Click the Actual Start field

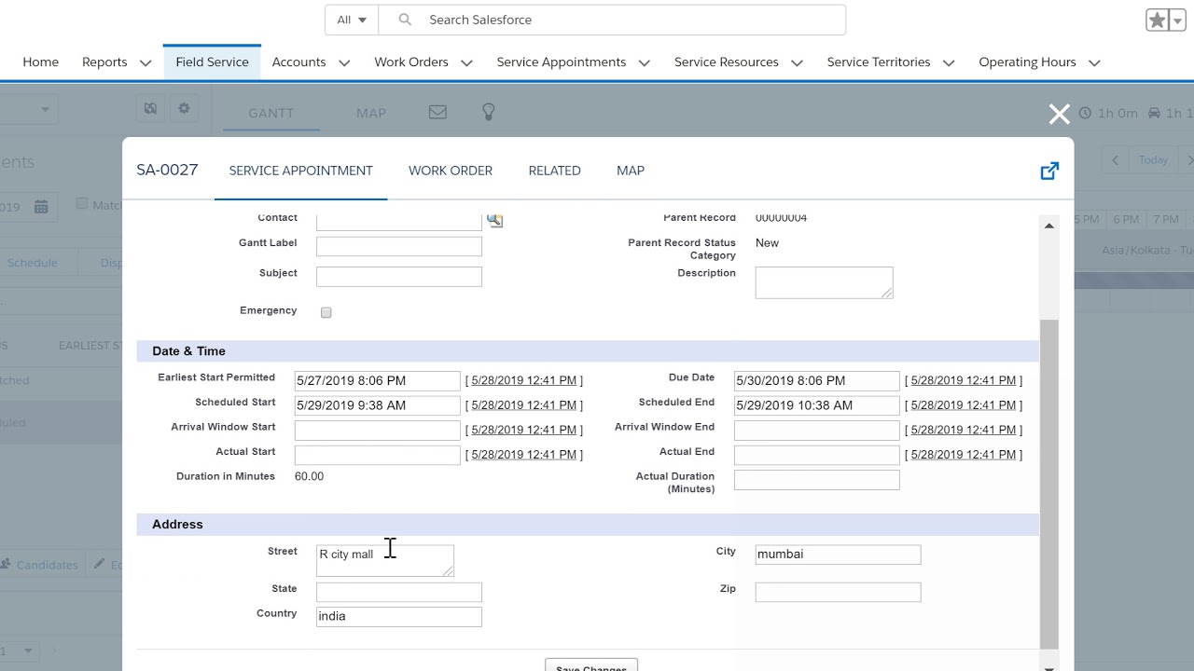(378, 455)
